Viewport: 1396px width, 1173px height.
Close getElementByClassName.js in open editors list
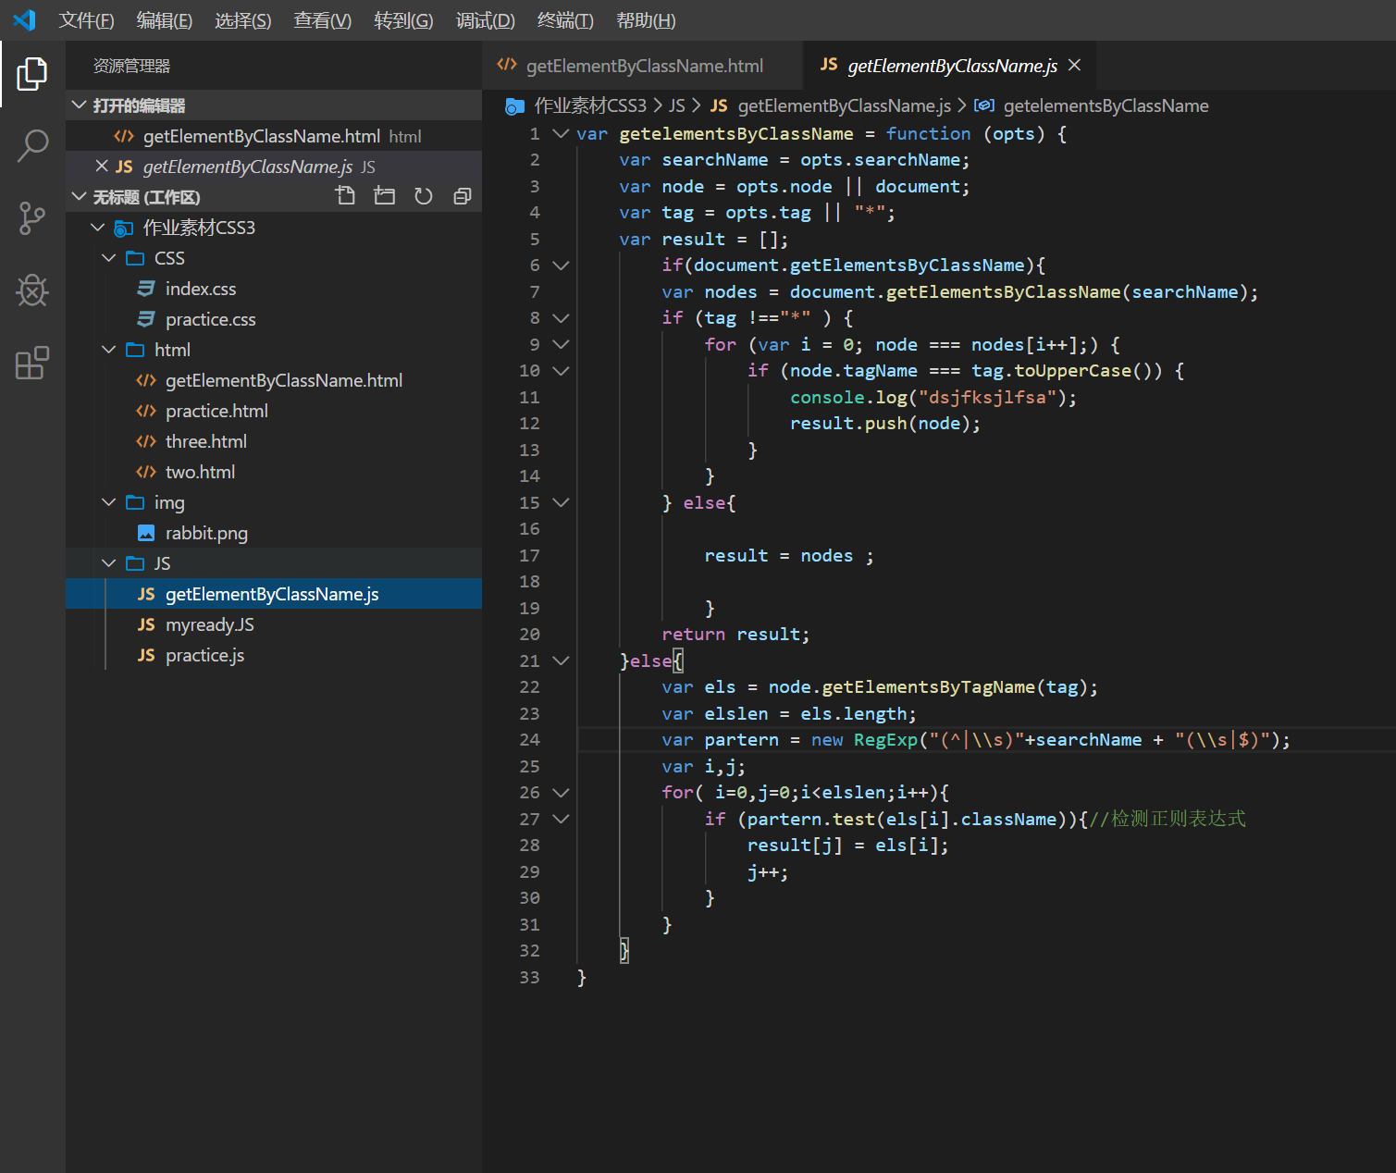tap(102, 167)
